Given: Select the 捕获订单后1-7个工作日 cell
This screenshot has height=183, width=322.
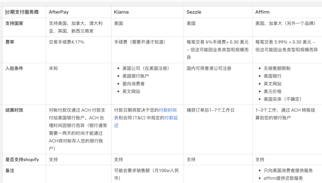Looking at the screenshot, I should click(218, 130).
